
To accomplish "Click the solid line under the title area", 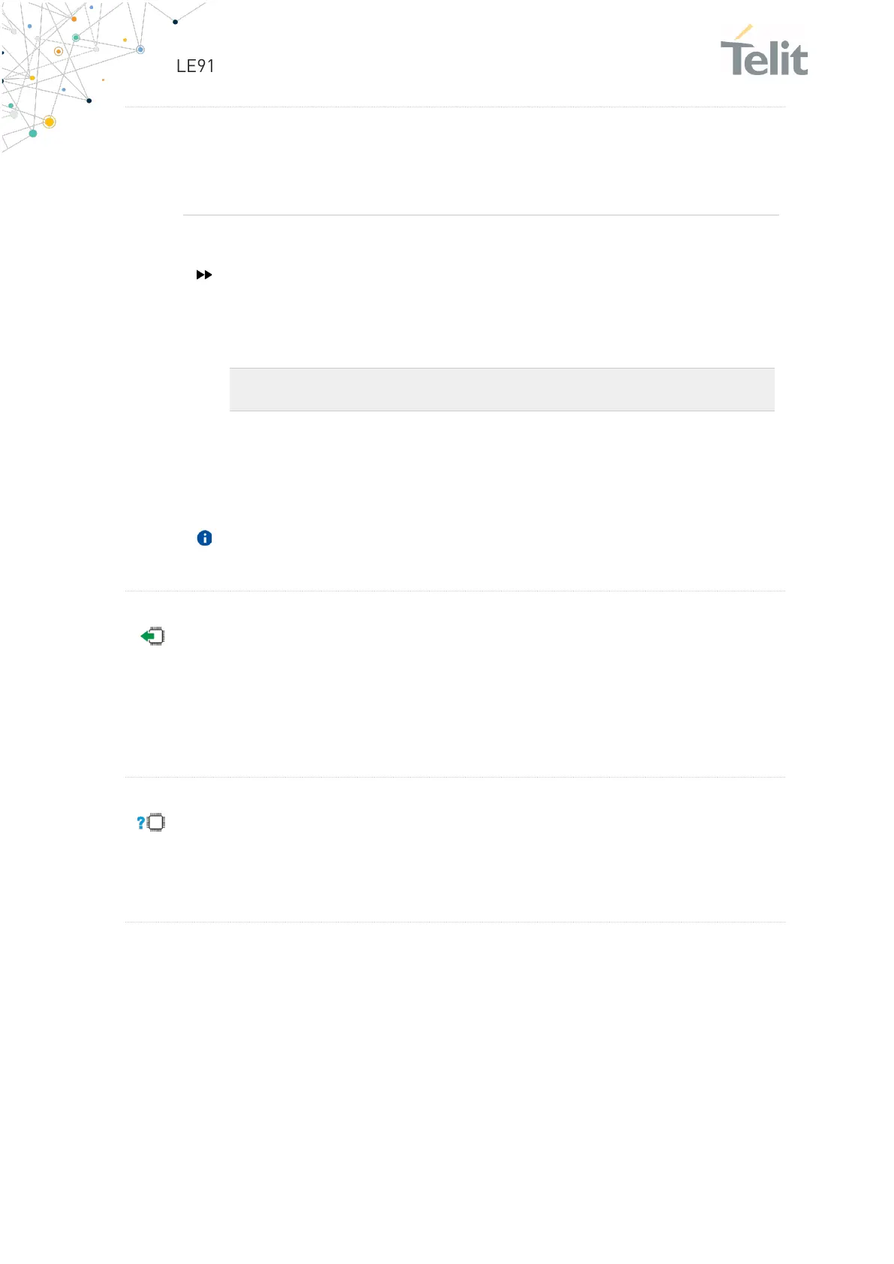I will [481, 215].
